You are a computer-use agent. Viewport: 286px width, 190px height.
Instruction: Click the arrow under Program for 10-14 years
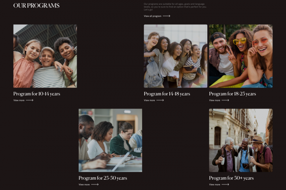[x=29, y=100]
